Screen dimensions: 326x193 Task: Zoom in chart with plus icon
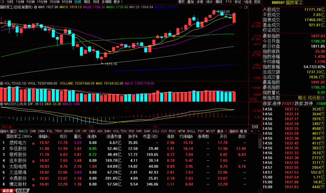[x=252, y=131]
